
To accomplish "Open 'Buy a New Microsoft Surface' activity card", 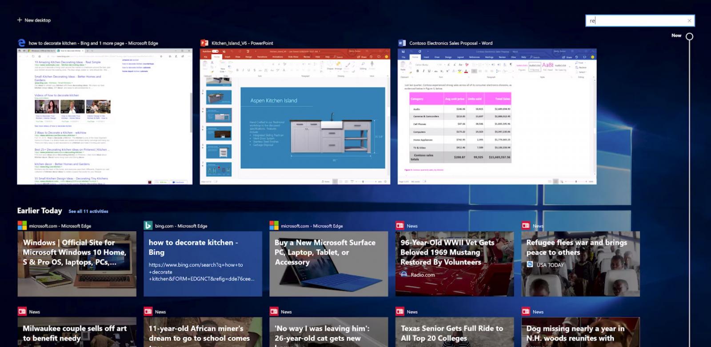I will (x=329, y=264).
